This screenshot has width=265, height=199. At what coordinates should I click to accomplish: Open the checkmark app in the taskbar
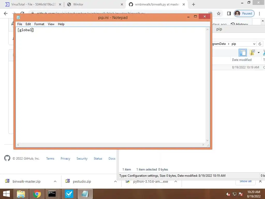pyautogui.click(x=69, y=194)
